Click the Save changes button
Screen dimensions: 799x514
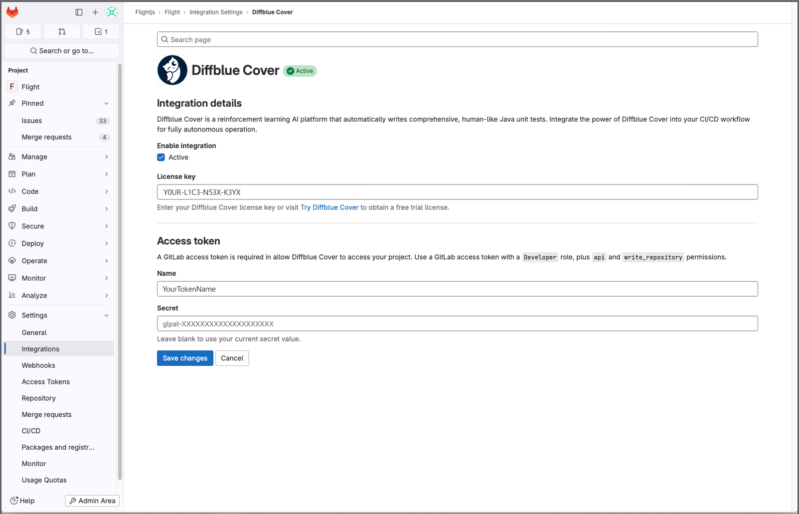point(185,358)
